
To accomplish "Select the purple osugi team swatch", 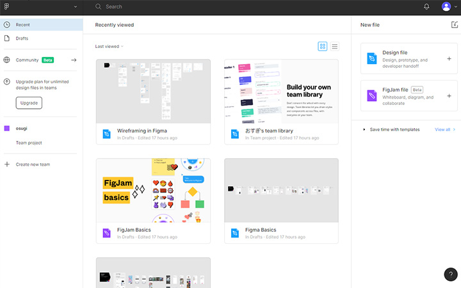I will pyautogui.click(x=7, y=129).
